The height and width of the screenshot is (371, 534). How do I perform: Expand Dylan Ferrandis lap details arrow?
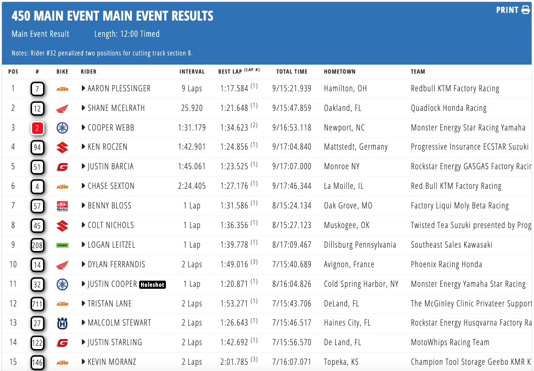click(84, 264)
